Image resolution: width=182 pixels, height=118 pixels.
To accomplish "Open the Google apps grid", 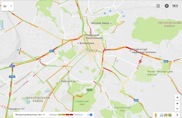I will (158, 6).
